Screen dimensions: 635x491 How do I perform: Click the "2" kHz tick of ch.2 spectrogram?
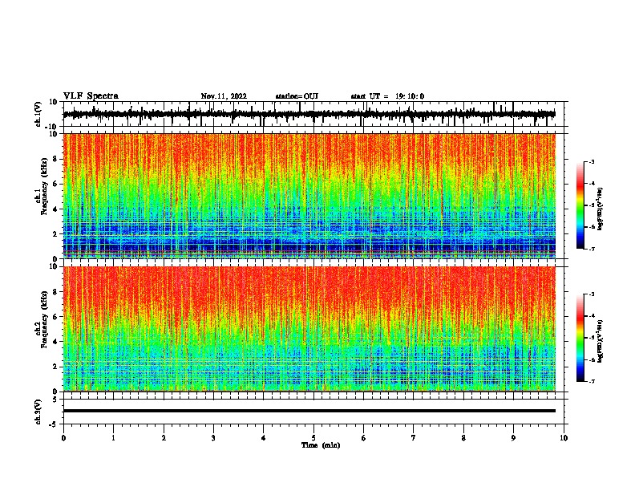point(55,367)
